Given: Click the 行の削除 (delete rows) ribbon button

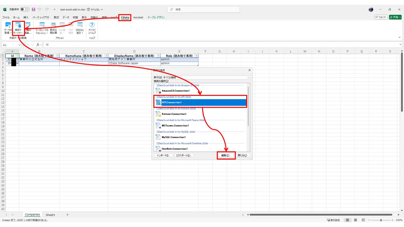Looking at the screenshot, I should (71, 28).
